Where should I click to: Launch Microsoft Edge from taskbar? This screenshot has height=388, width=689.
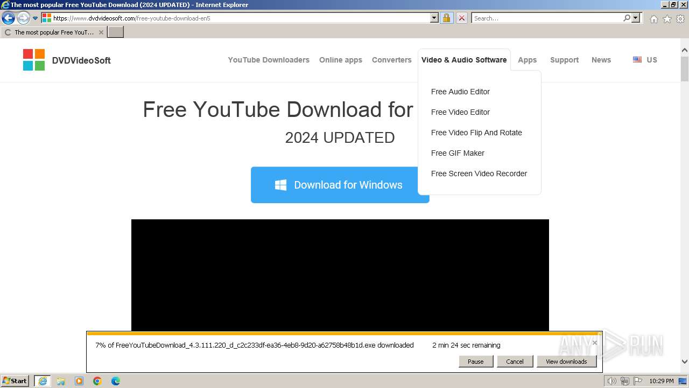[x=116, y=381]
